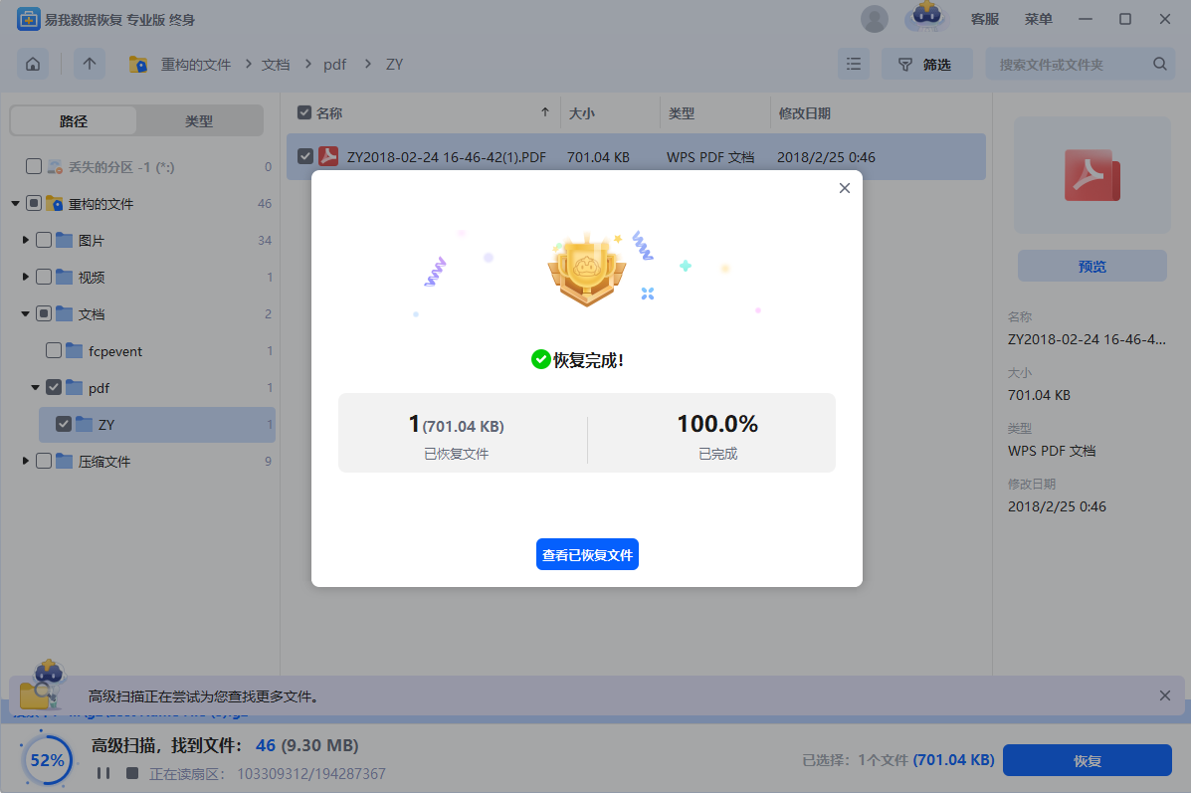Screen dimensions: 1191x793
Task: Click the search files input field
Action: (x=1070, y=65)
